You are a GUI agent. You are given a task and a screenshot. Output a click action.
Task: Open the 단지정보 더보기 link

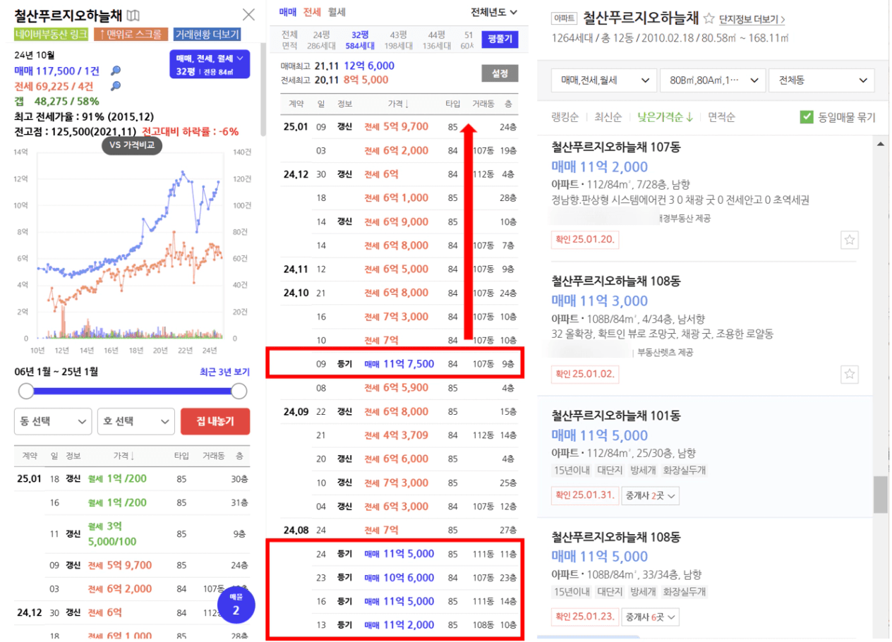point(752,20)
